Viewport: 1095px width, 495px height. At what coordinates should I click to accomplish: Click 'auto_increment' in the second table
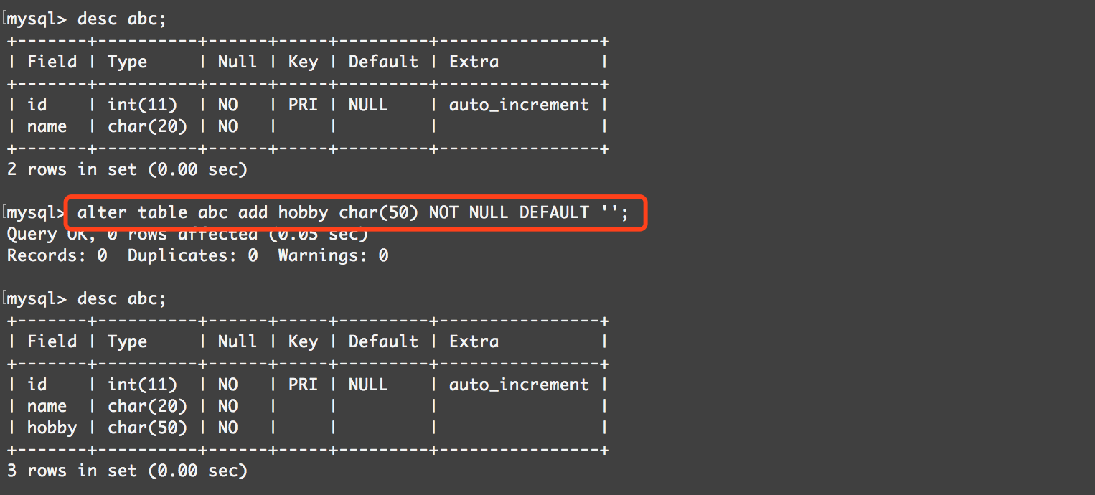519,385
